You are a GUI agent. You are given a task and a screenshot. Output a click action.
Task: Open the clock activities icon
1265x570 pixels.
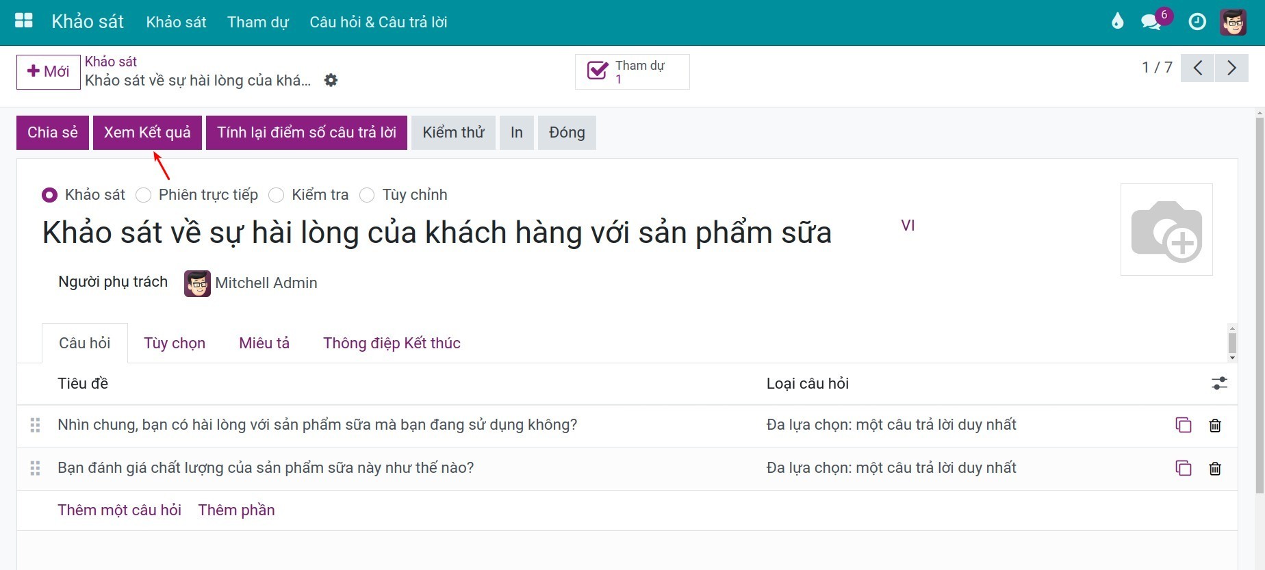click(1197, 22)
